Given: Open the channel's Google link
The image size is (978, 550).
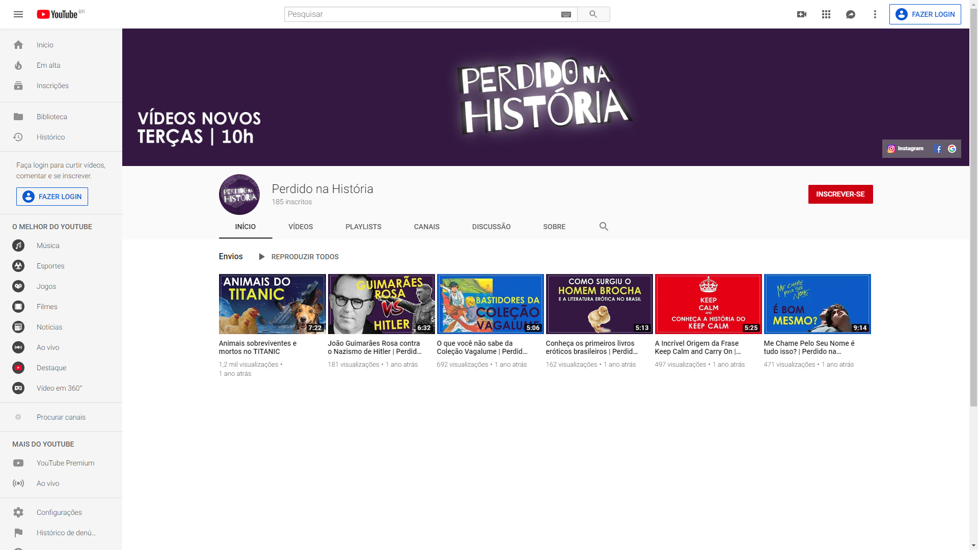Looking at the screenshot, I should (952, 149).
